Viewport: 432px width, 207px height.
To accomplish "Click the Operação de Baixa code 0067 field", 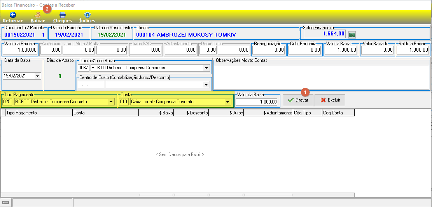I will [x=84, y=68].
